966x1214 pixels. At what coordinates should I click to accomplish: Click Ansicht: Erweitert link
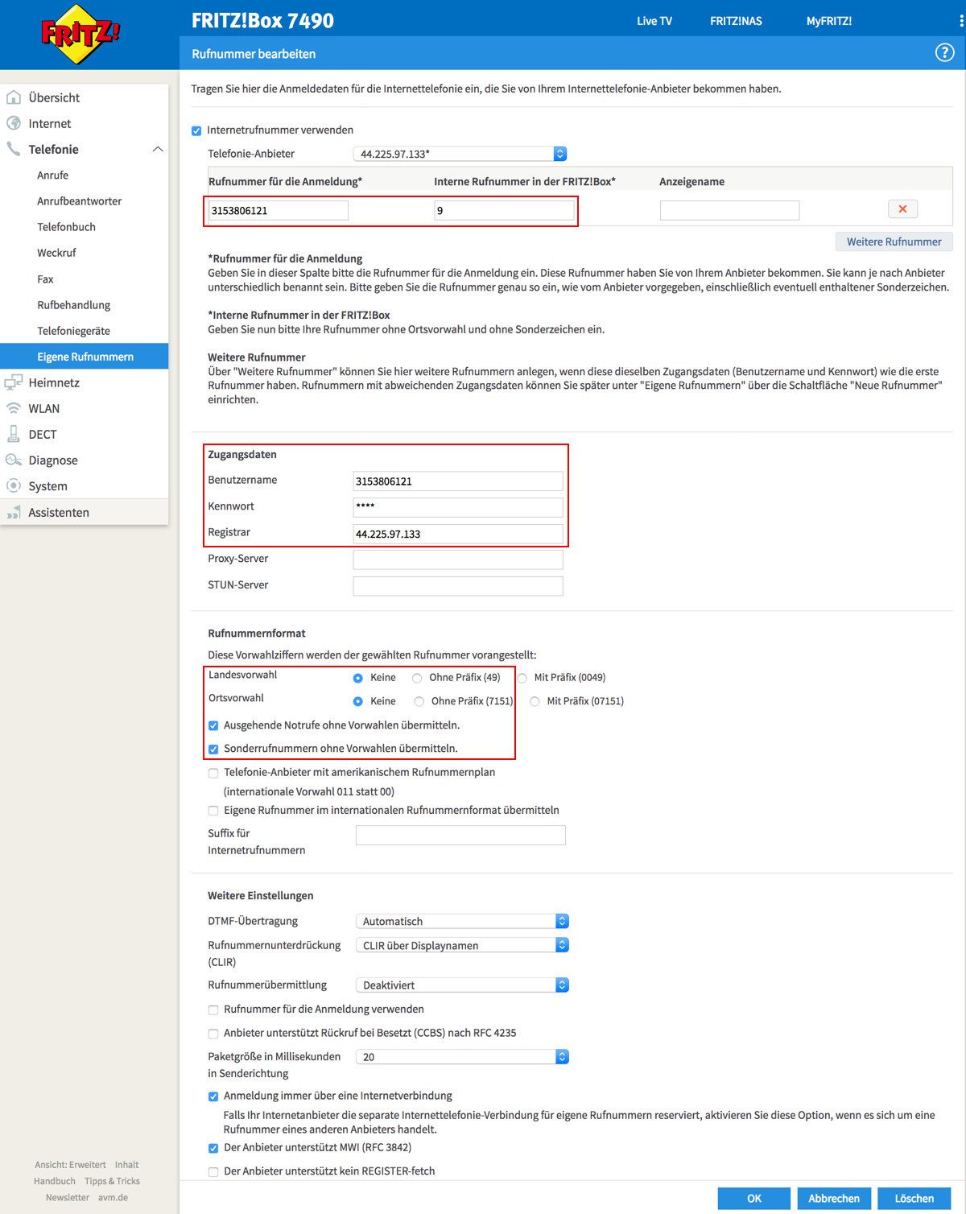70,1165
